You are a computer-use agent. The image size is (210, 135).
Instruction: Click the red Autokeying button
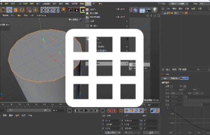(114, 111)
